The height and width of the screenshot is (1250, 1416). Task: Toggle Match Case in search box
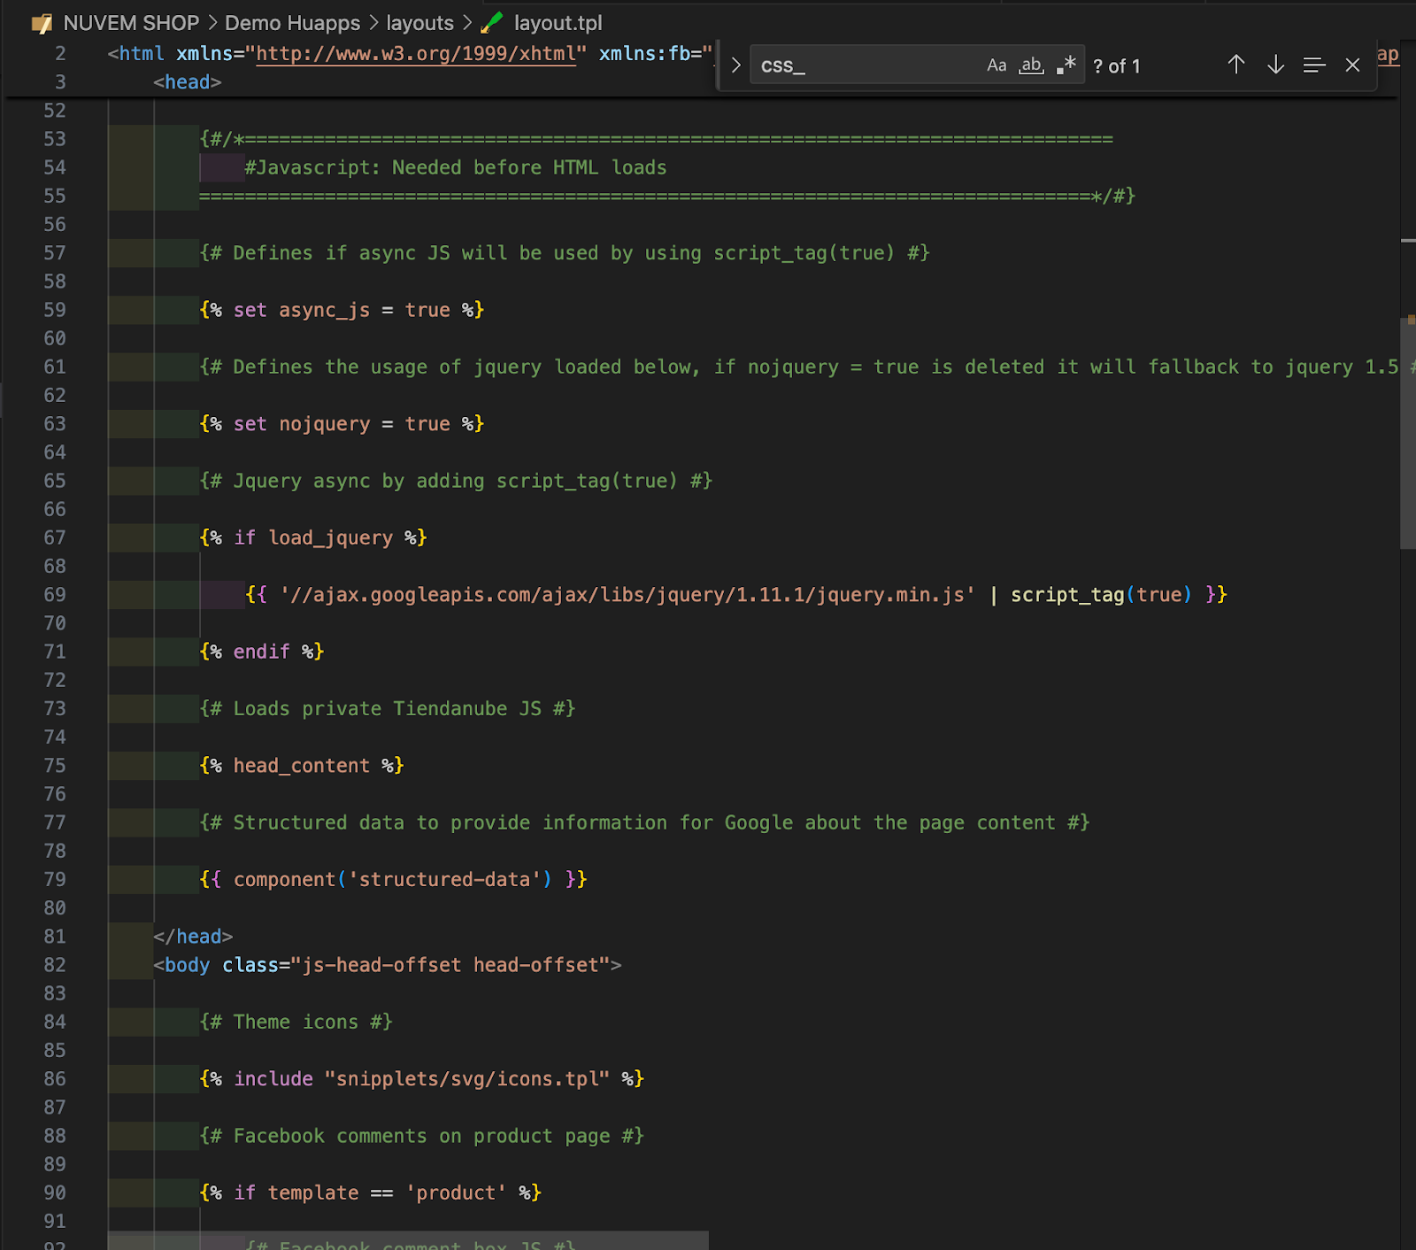click(x=997, y=66)
